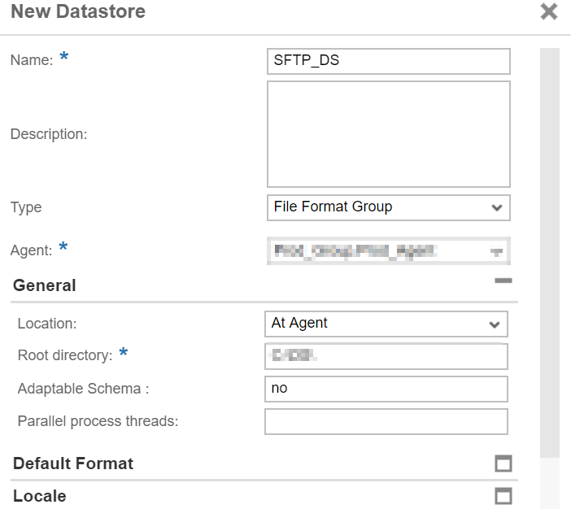The width and height of the screenshot is (571, 509).
Task: Click the Description label text
Action: pos(49,134)
